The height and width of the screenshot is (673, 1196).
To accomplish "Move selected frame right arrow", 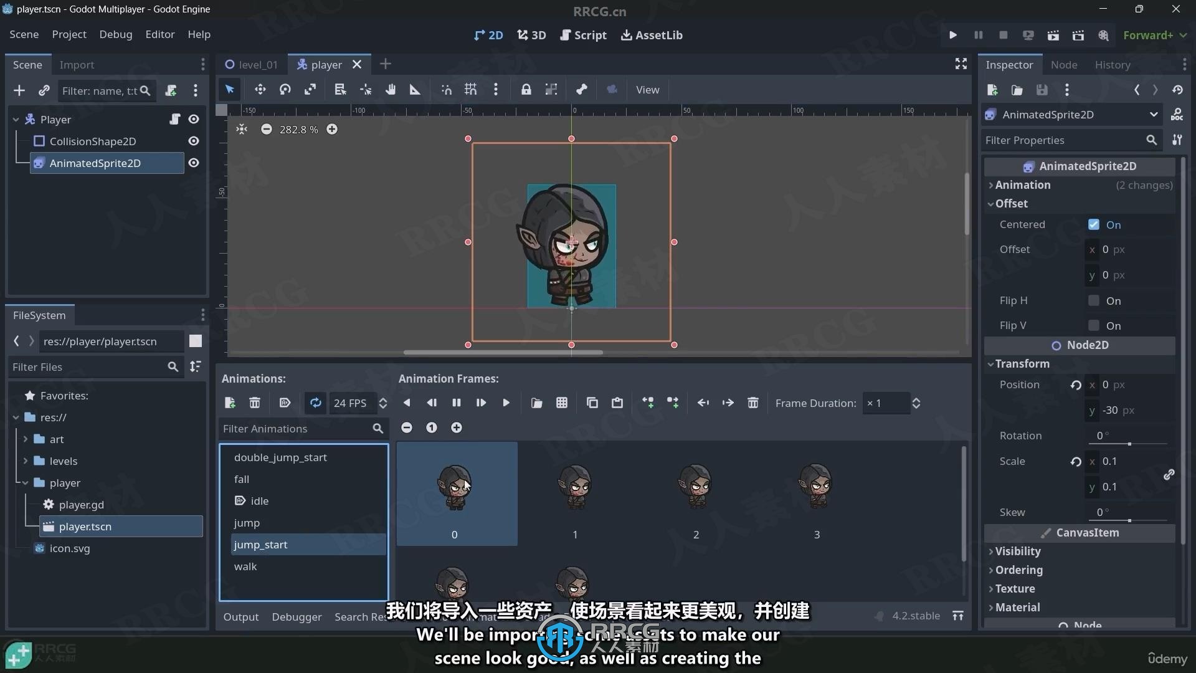I will 728,403.
